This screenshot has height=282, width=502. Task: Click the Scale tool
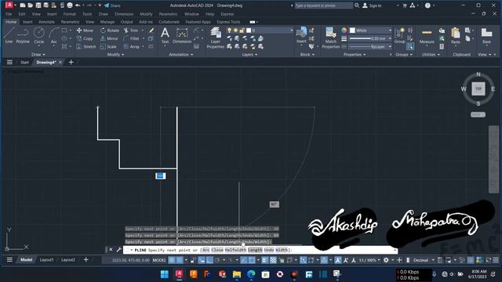coord(108,46)
